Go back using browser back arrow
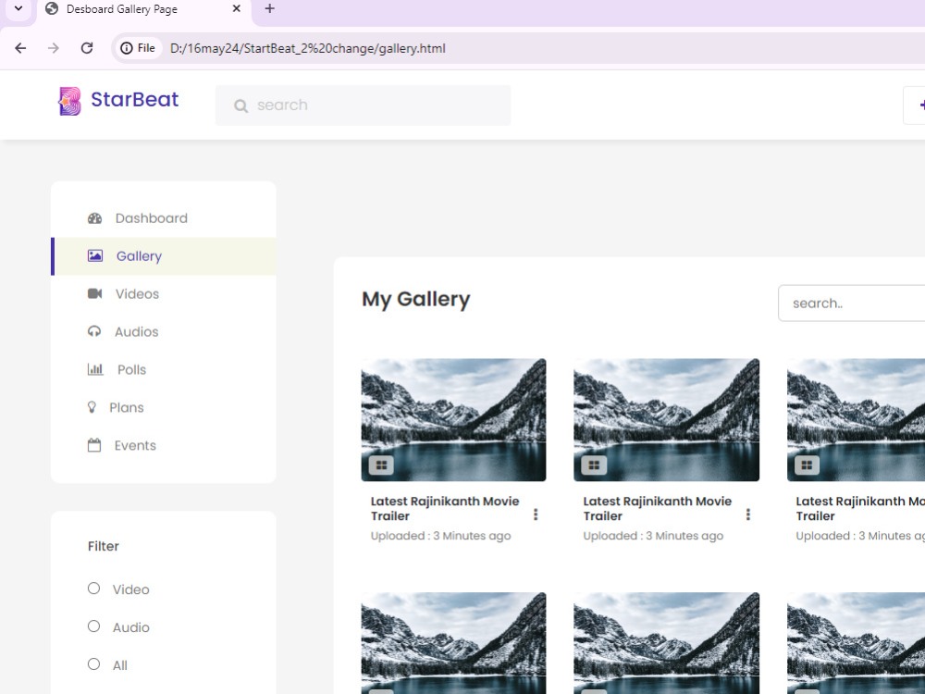 [20, 48]
